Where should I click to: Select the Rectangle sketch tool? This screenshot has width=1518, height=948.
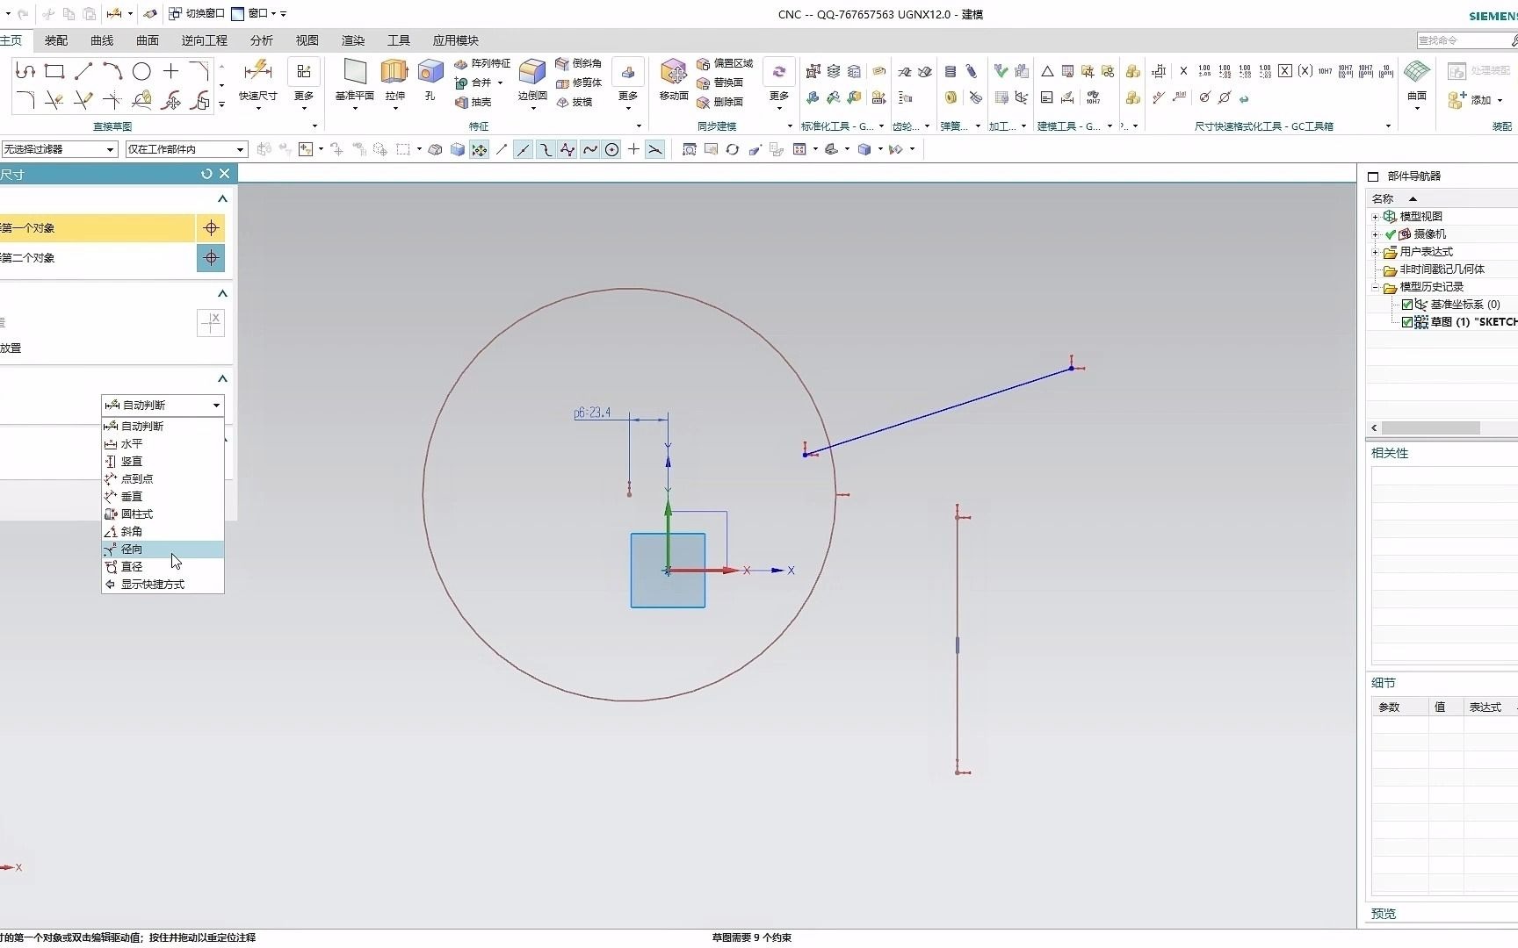(x=54, y=71)
